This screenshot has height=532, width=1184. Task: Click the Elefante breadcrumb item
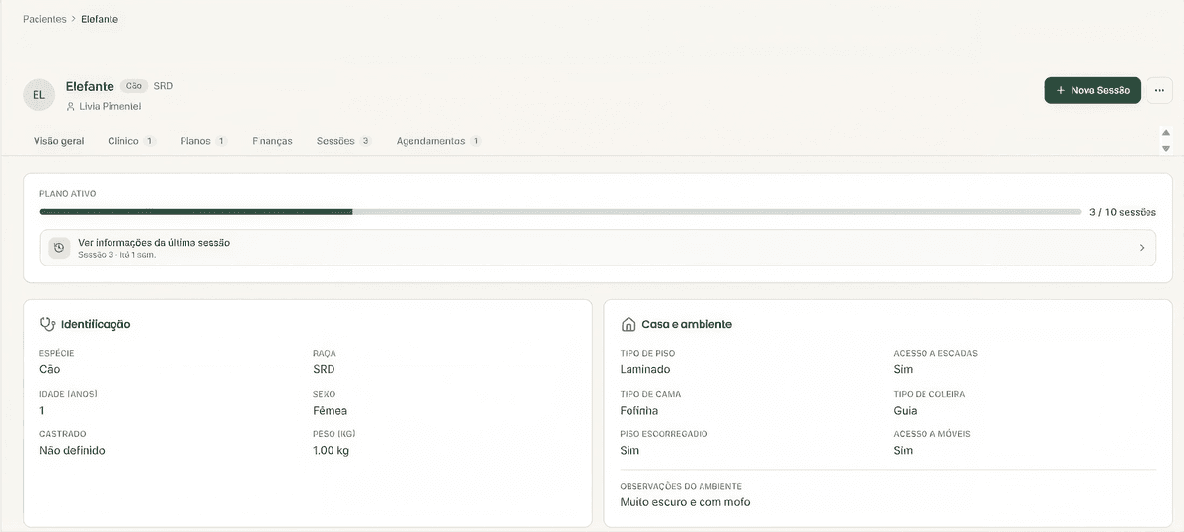coord(100,19)
